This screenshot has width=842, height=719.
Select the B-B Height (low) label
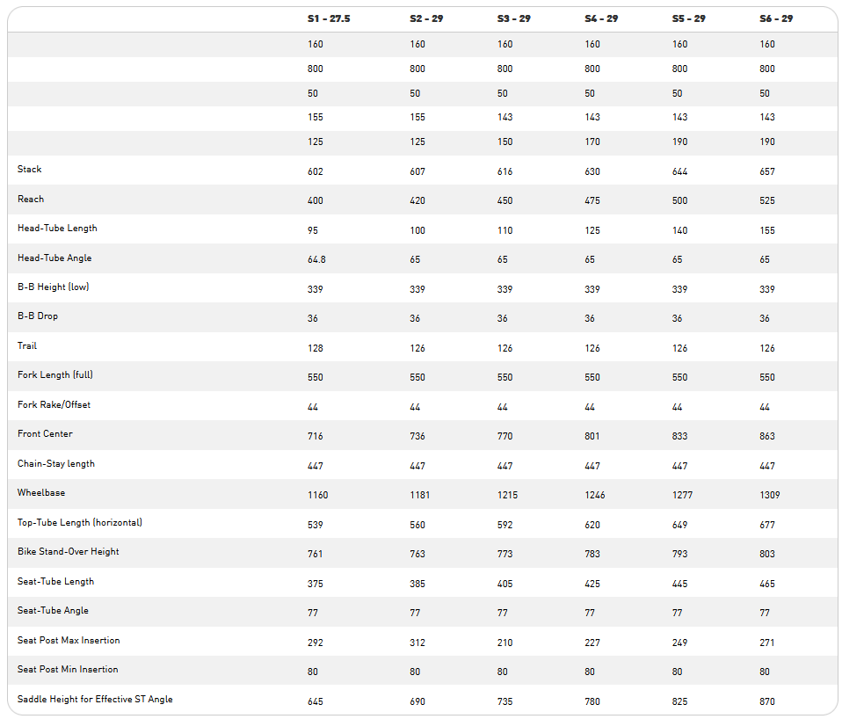(53, 287)
